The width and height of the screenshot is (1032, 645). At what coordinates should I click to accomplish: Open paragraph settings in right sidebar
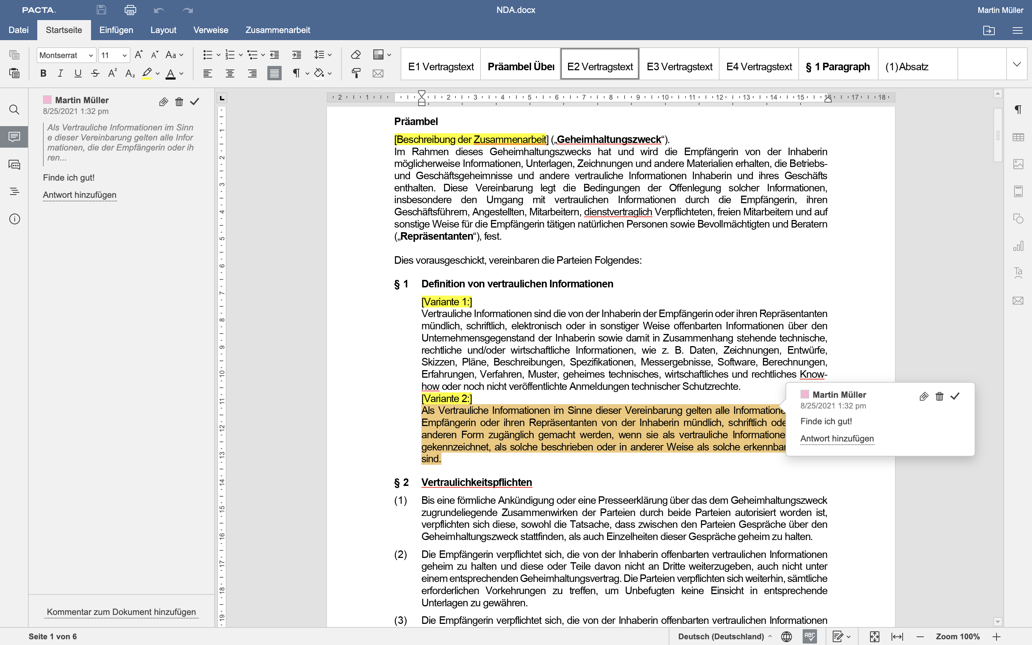coord(1018,110)
